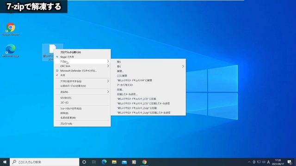The image size is (296, 166).
Task: Choose 7-Zip 開く entry without submenu arrow
Action: pos(148,62)
